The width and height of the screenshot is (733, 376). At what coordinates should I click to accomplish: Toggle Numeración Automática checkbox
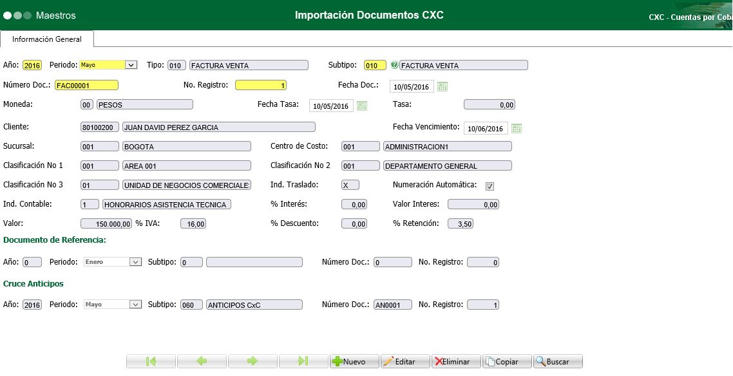490,186
